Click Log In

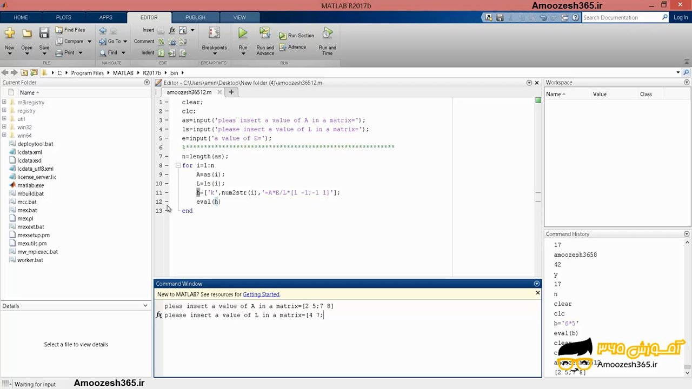coord(681,17)
